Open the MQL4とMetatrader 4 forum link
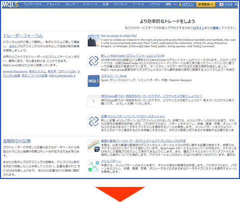Viewport: 240px width, 202px height. tap(62, 76)
